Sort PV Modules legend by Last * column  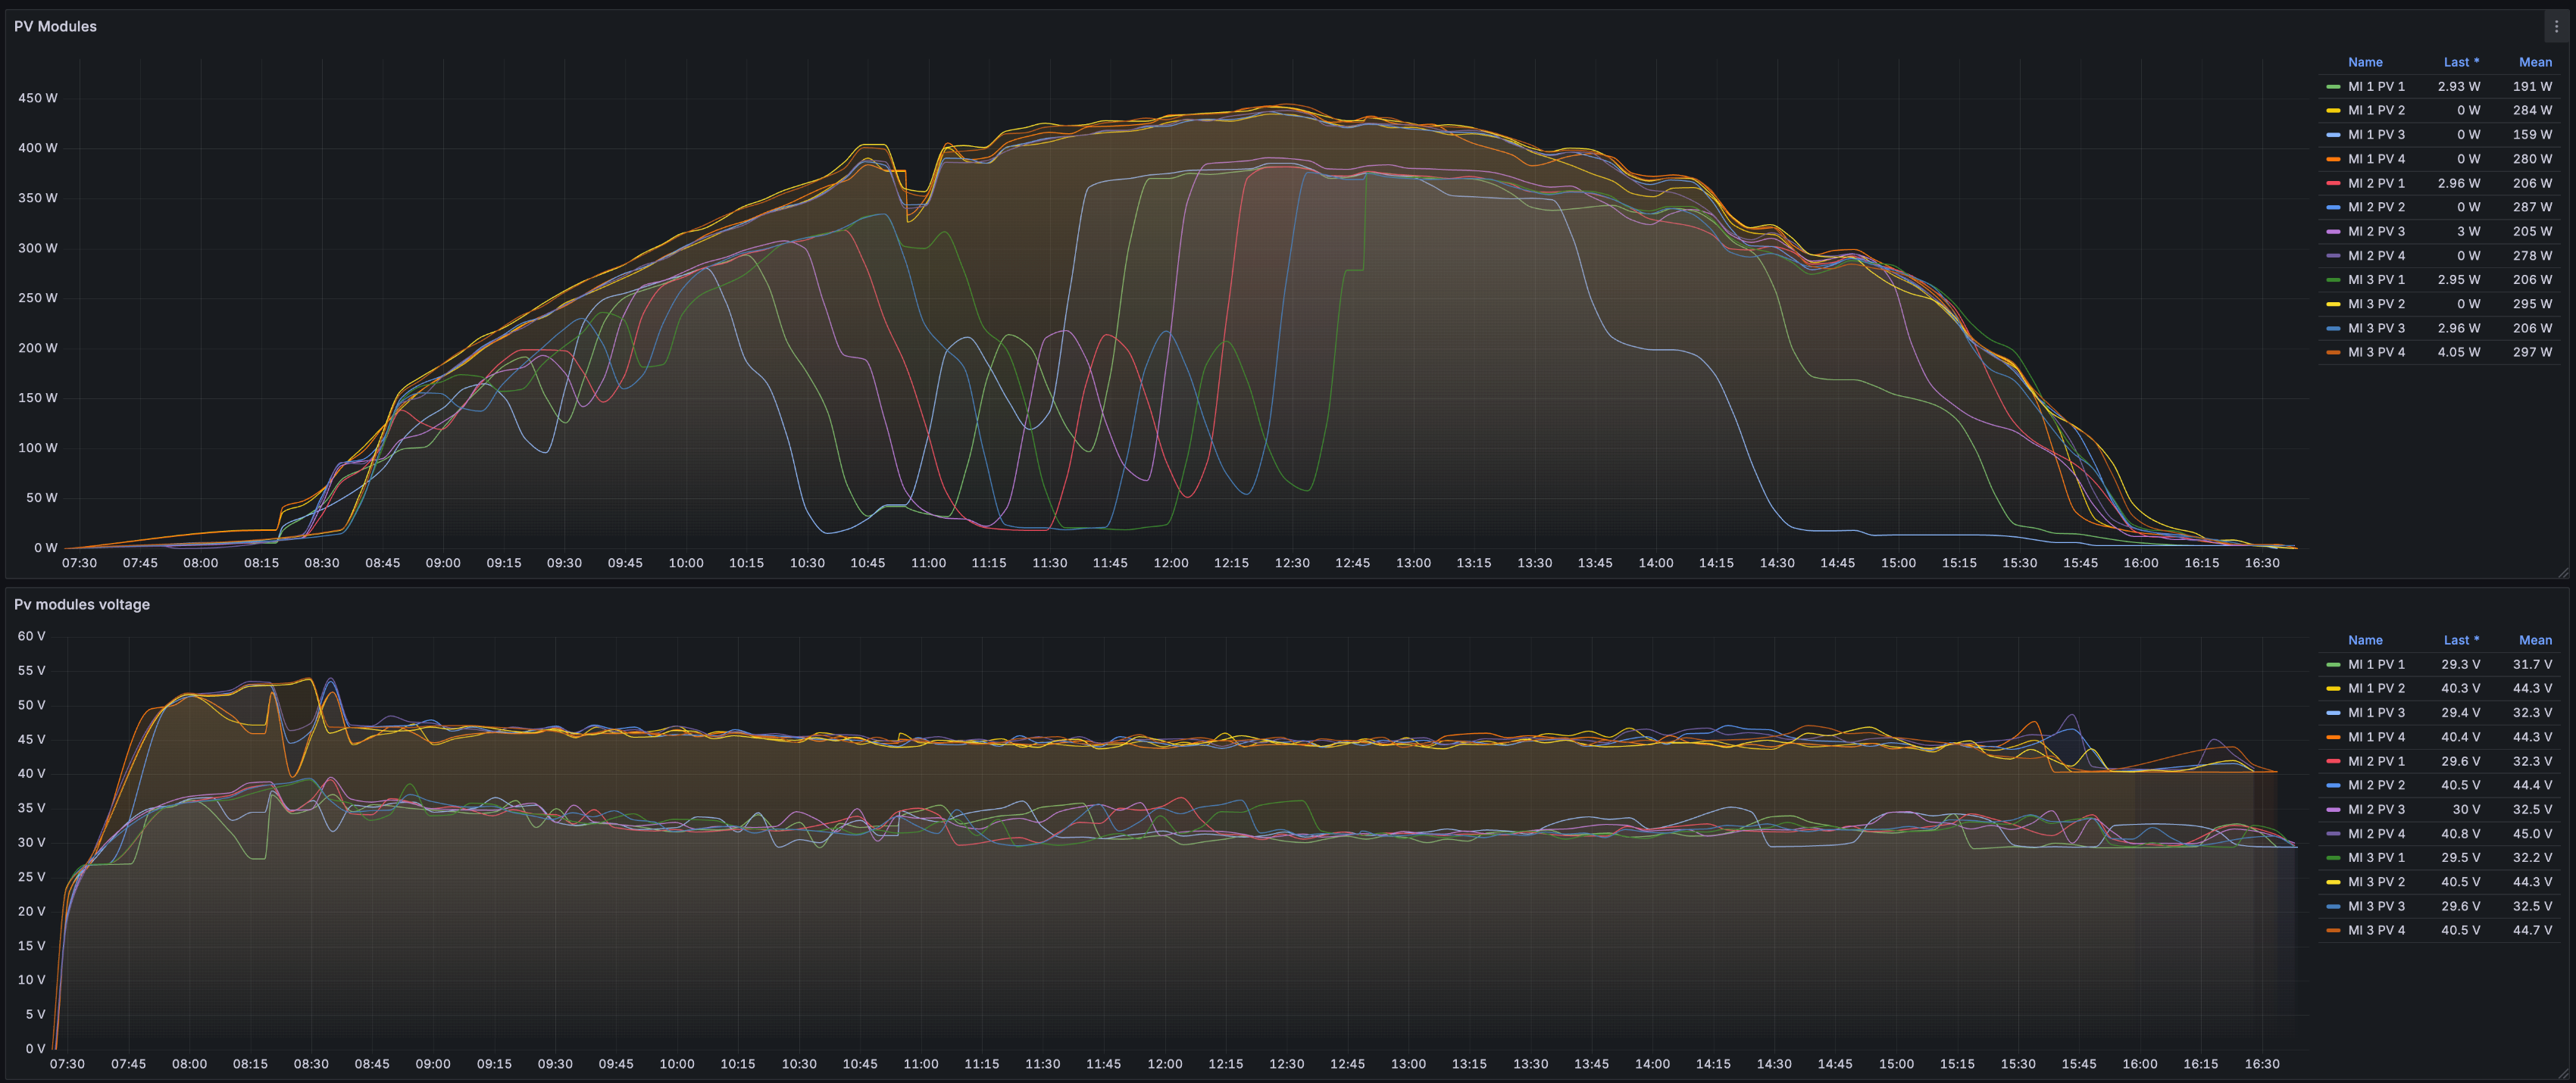pos(2460,62)
